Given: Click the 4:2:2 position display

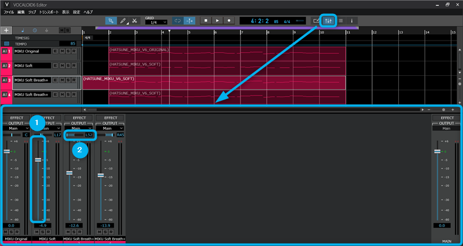Looking at the screenshot, I should click(x=259, y=21).
